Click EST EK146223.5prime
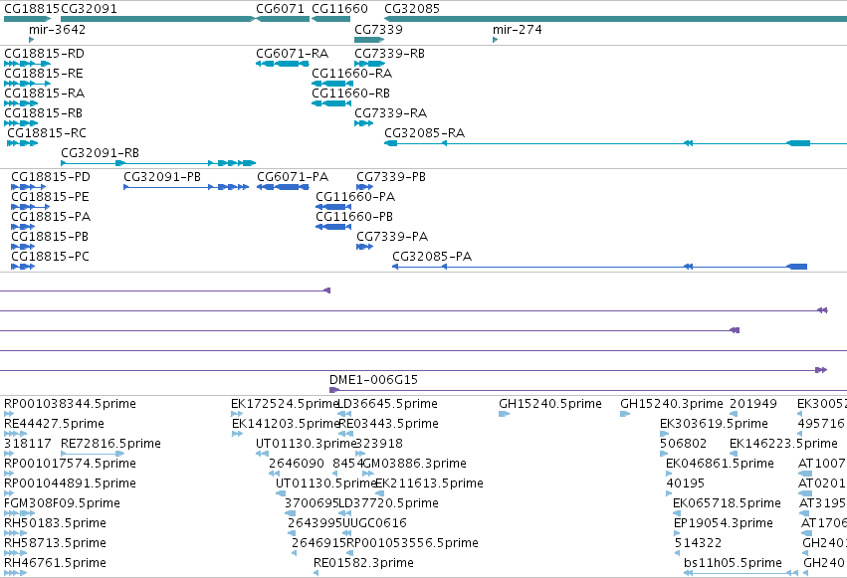Image resolution: width=847 pixels, height=578 pixels. coord(783,444)
